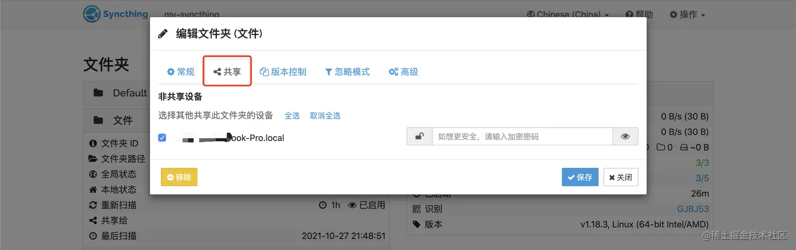This screenshot has width=796, height=250.
Task: Click the 重新扫描 refresh icon
Action: pos(93,205)
